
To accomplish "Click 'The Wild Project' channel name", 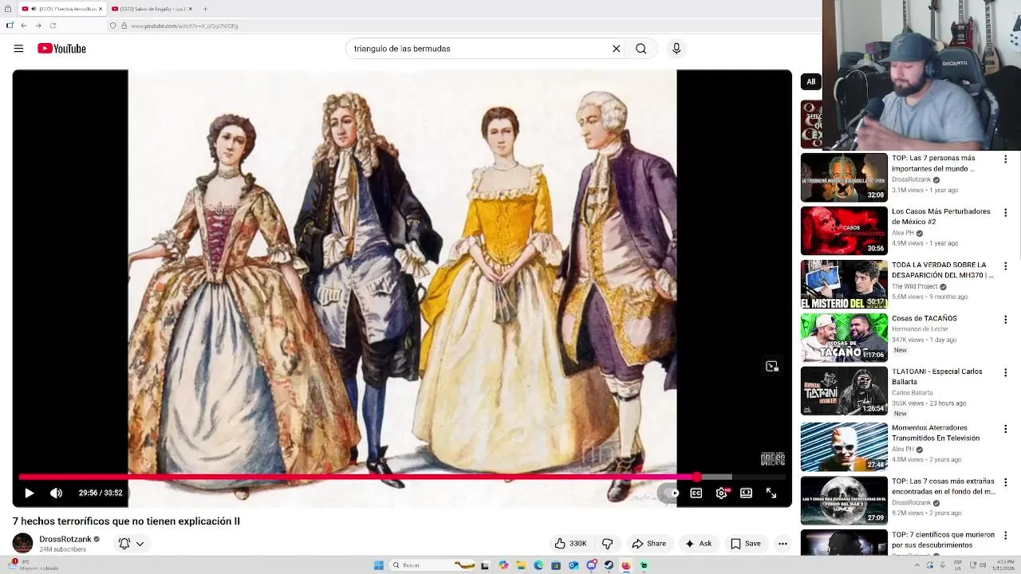I will point(915,286).
